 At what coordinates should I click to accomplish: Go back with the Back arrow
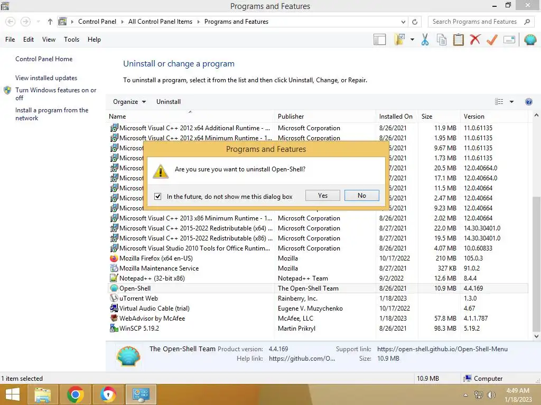pos(11,22)
